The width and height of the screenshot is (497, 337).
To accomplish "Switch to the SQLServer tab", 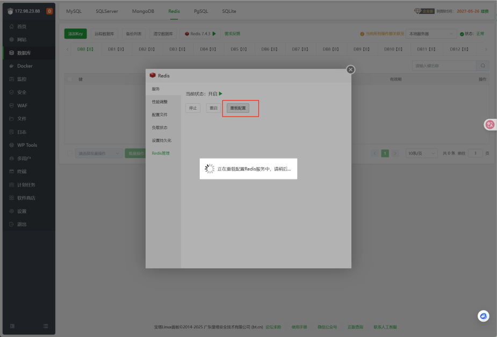I will click(x=107, y=11).
